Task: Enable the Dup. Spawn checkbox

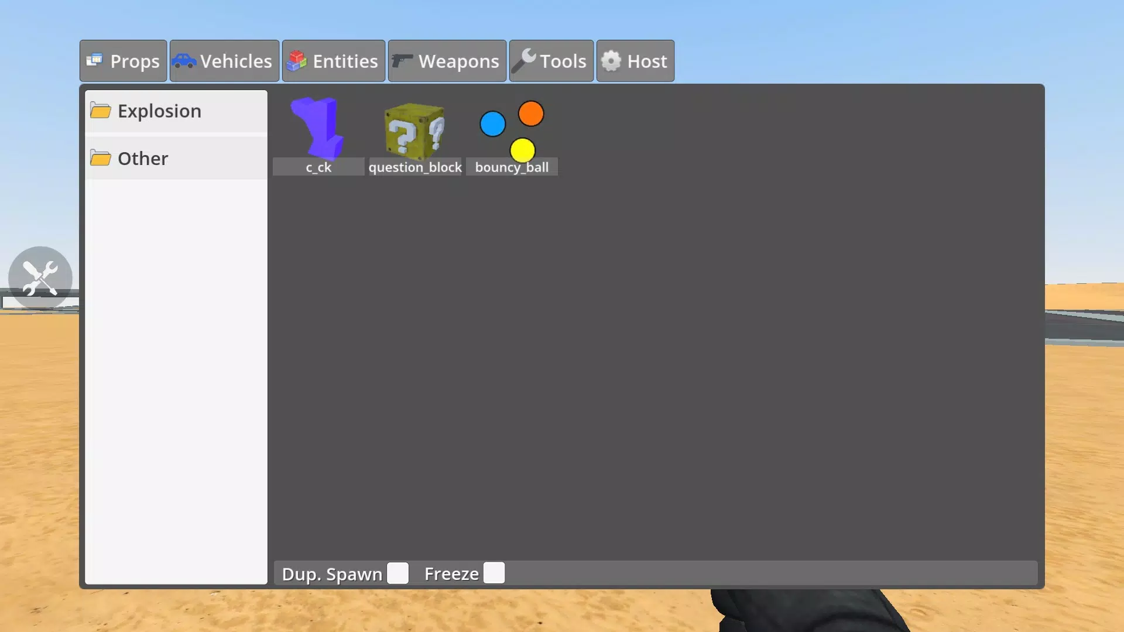Action: 397,573
